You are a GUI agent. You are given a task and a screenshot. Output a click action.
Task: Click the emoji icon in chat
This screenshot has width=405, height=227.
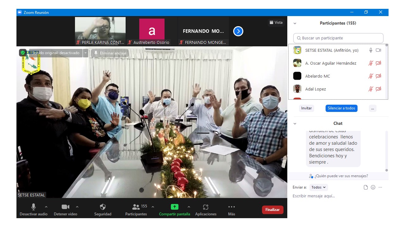[373, 187]
